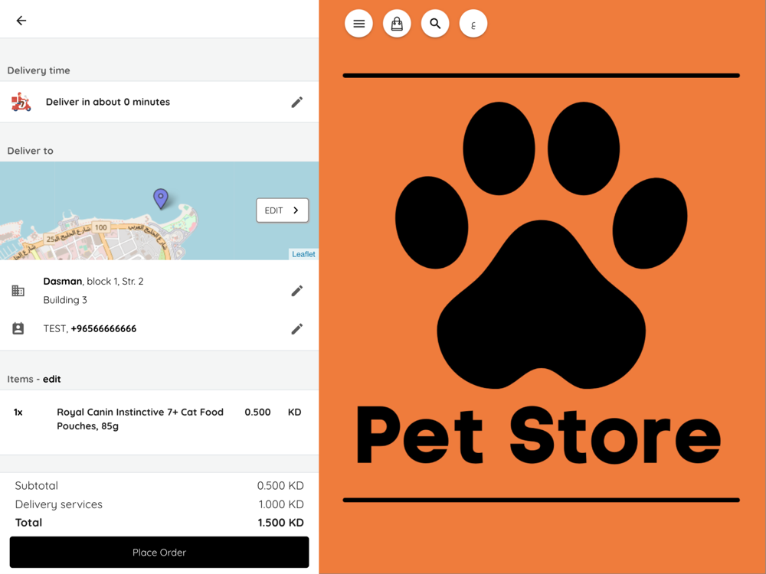Click the Place Order button
The height and width of the screenshot is (574, 766).
click(159, 552)
